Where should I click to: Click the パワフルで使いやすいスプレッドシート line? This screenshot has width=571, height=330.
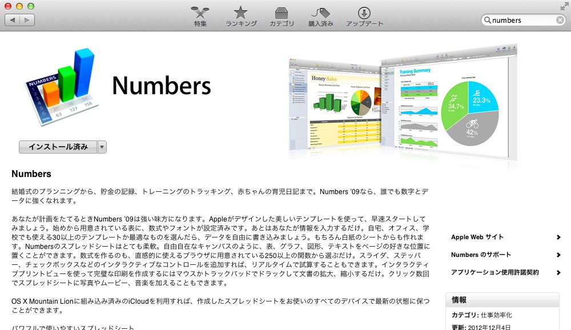tap(73, 328)
